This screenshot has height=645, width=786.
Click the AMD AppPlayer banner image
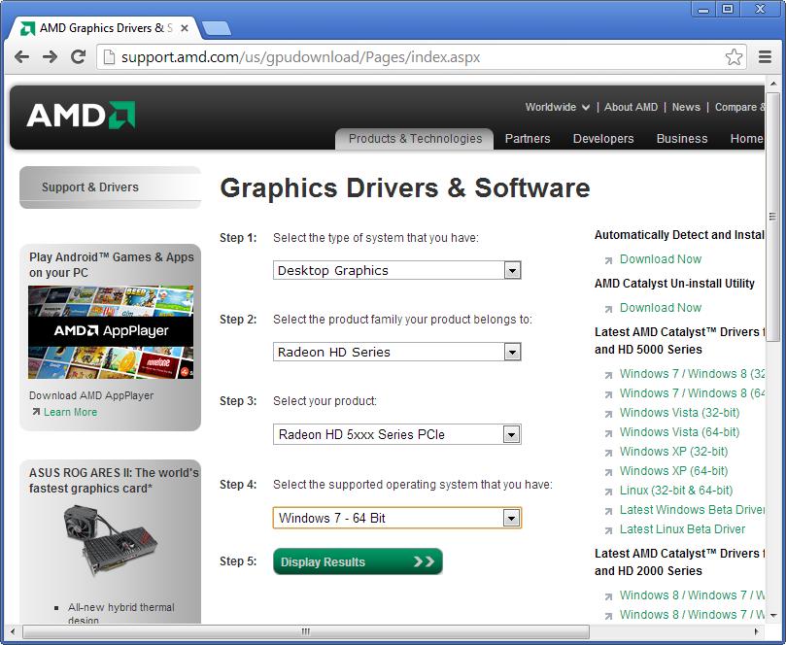pos(111,332)
